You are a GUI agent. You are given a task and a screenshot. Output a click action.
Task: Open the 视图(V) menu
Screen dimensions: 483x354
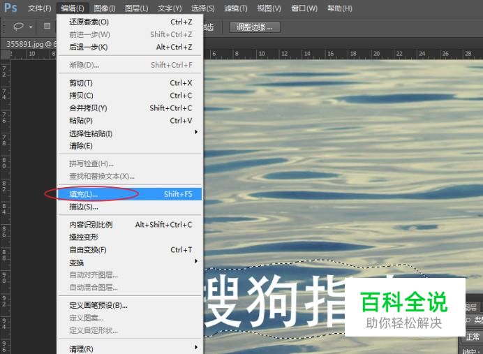pos(269,8)
